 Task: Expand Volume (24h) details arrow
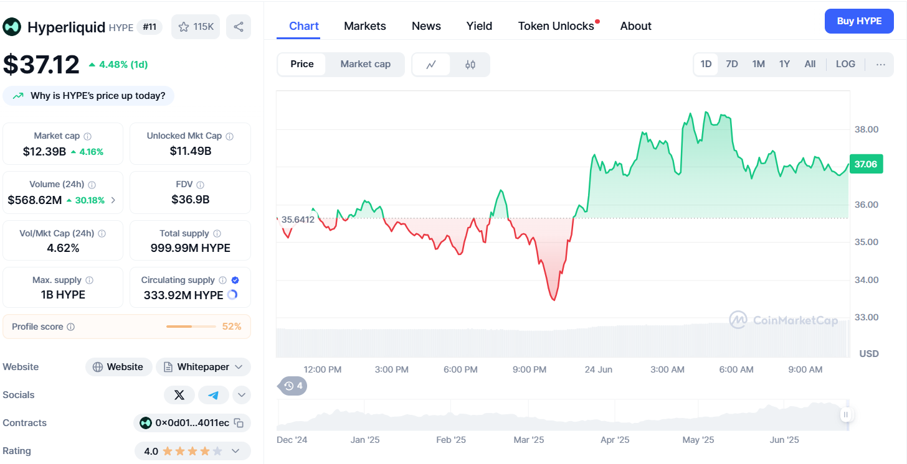[113, 200]
